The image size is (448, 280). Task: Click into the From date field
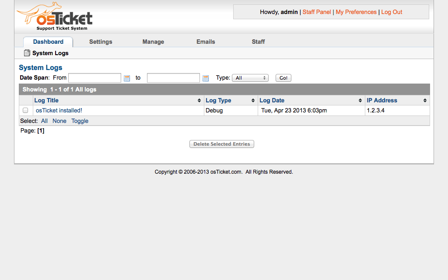click(94, 78)
